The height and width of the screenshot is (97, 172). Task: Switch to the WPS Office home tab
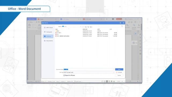coord(32,19)
